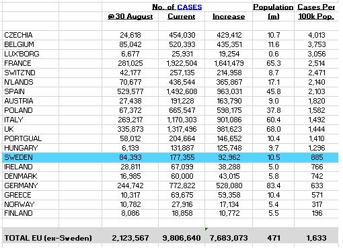Open the blue CASES hyperlink in header
343x248 pixels.
tap(189, 7)
